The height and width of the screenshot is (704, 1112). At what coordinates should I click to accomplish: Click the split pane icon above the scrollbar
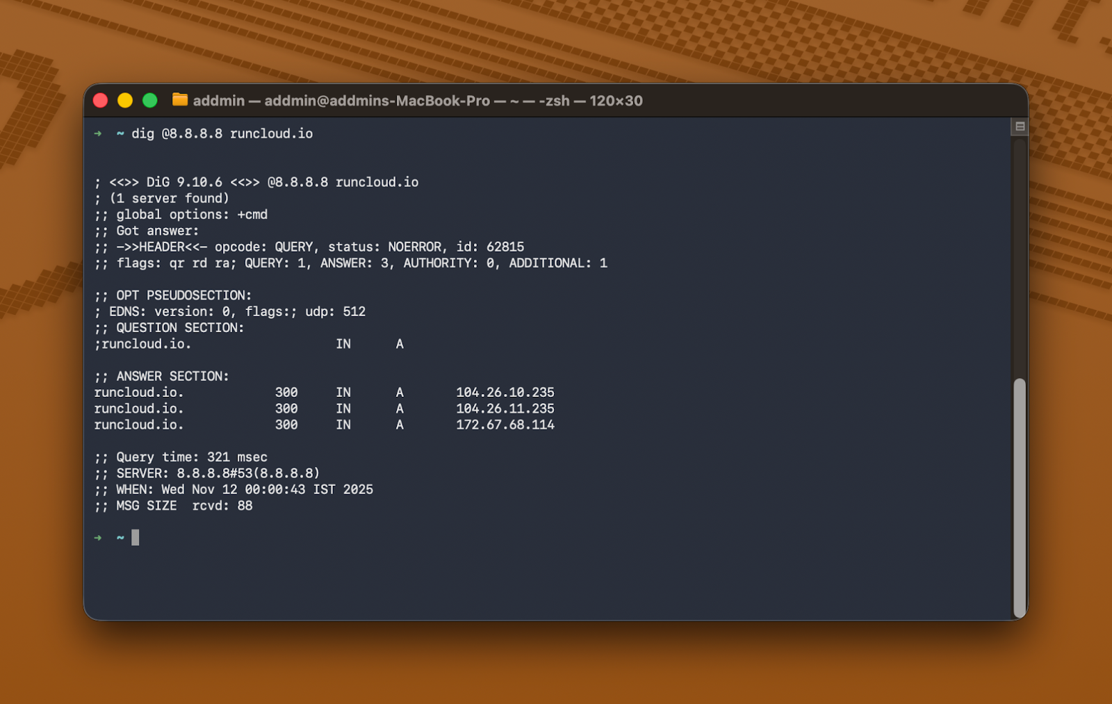(x=1020, y=126)
